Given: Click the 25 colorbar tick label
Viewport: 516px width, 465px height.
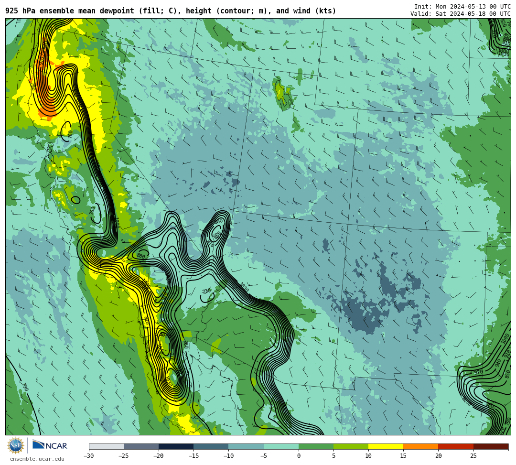Looking at the screenshot, I should tap(473, 456).
